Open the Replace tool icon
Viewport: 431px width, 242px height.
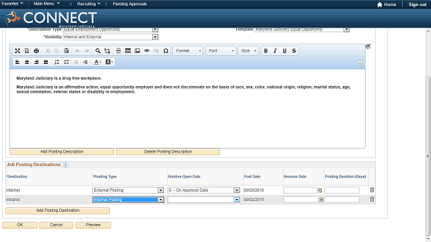107,51
